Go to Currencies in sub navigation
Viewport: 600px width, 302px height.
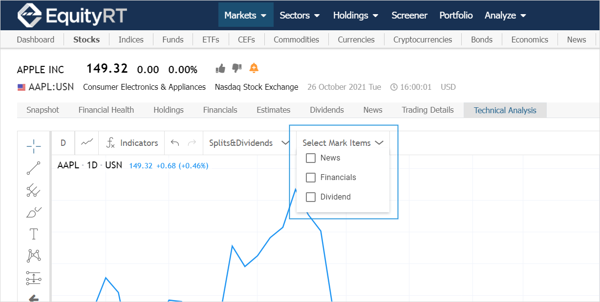(356, 40)
